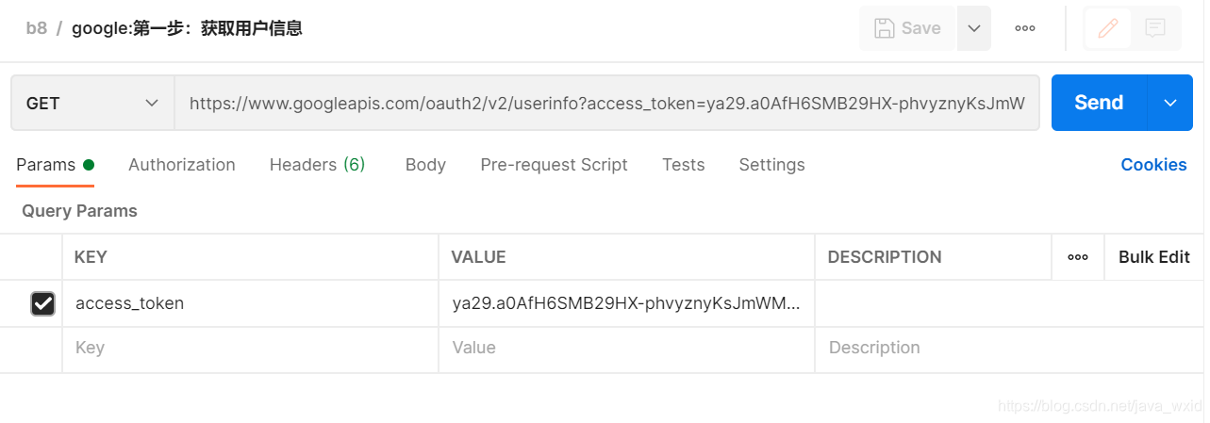Image resolution: width=1210 pixels, height=423 pixels.
Task: Click the empty Key placeholder field
Action: 250,348
